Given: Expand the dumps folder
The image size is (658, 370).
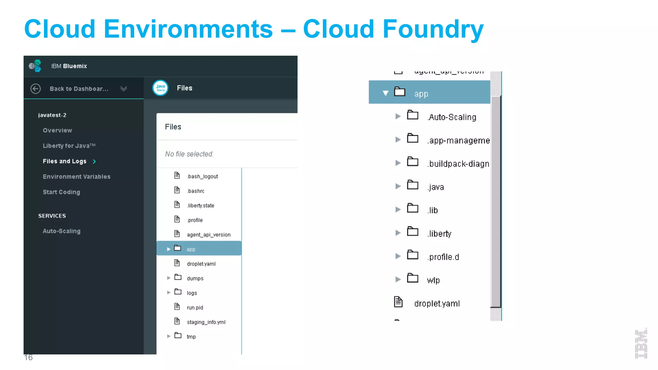Looking at the screenshot, I should pos(169,278).
